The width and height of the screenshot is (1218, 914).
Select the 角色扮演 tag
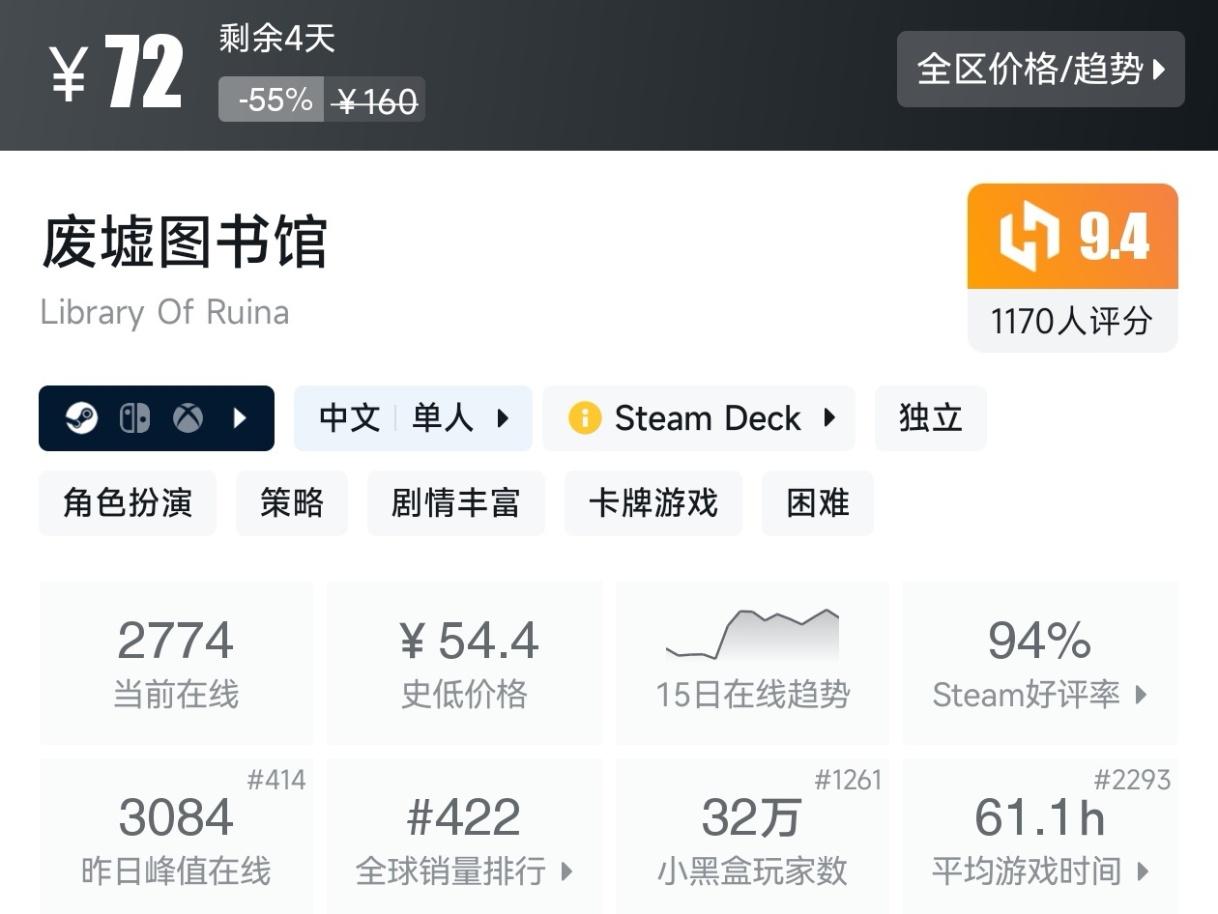(127, 502)
